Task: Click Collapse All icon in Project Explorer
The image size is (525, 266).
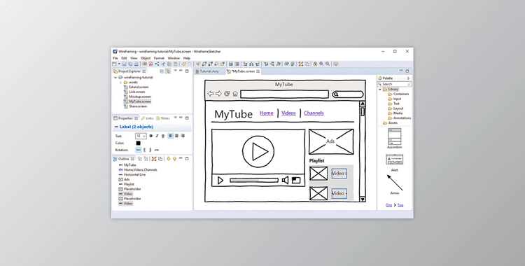Action: (162, 71)
